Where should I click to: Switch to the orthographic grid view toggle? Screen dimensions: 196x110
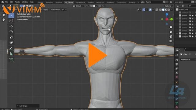coord(171,41)
